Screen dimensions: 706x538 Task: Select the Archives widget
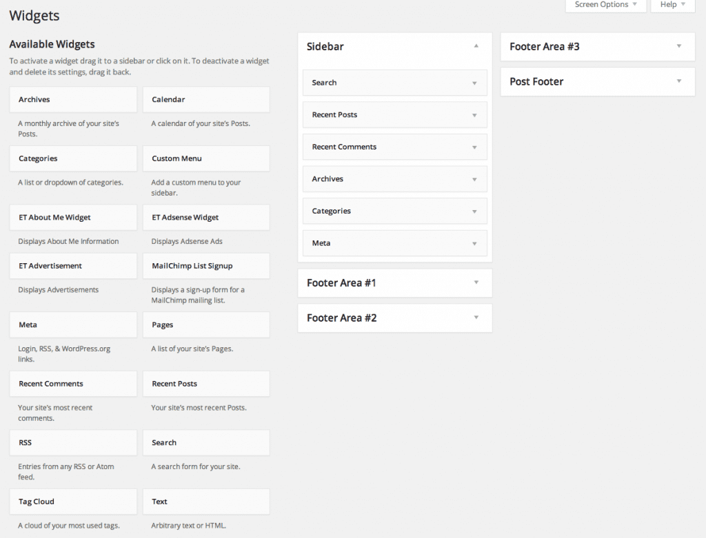point(72,99)
